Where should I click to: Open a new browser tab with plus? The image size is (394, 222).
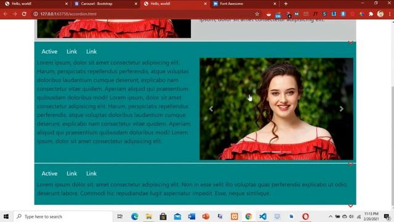[x=286, y=4]
